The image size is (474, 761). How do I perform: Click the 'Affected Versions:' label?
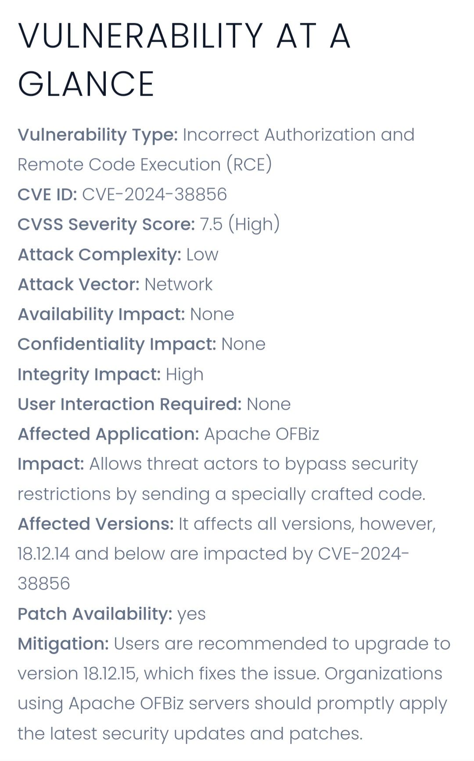coord(96,524)
